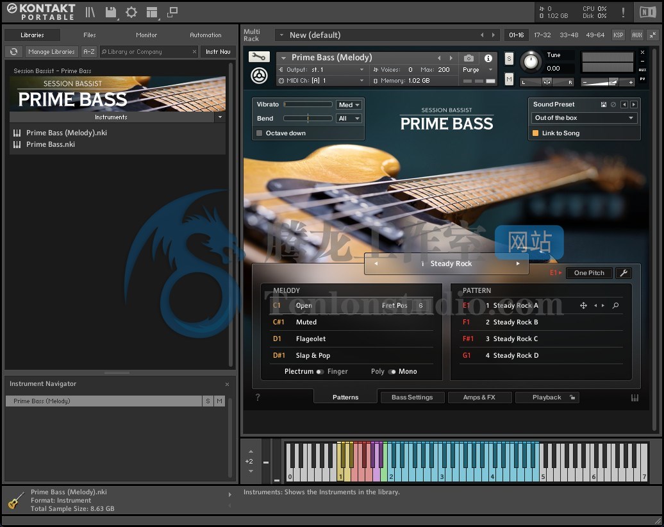Click the AUX button
The height and width of the screenshot is (527, 664).
tap(637, 35)
